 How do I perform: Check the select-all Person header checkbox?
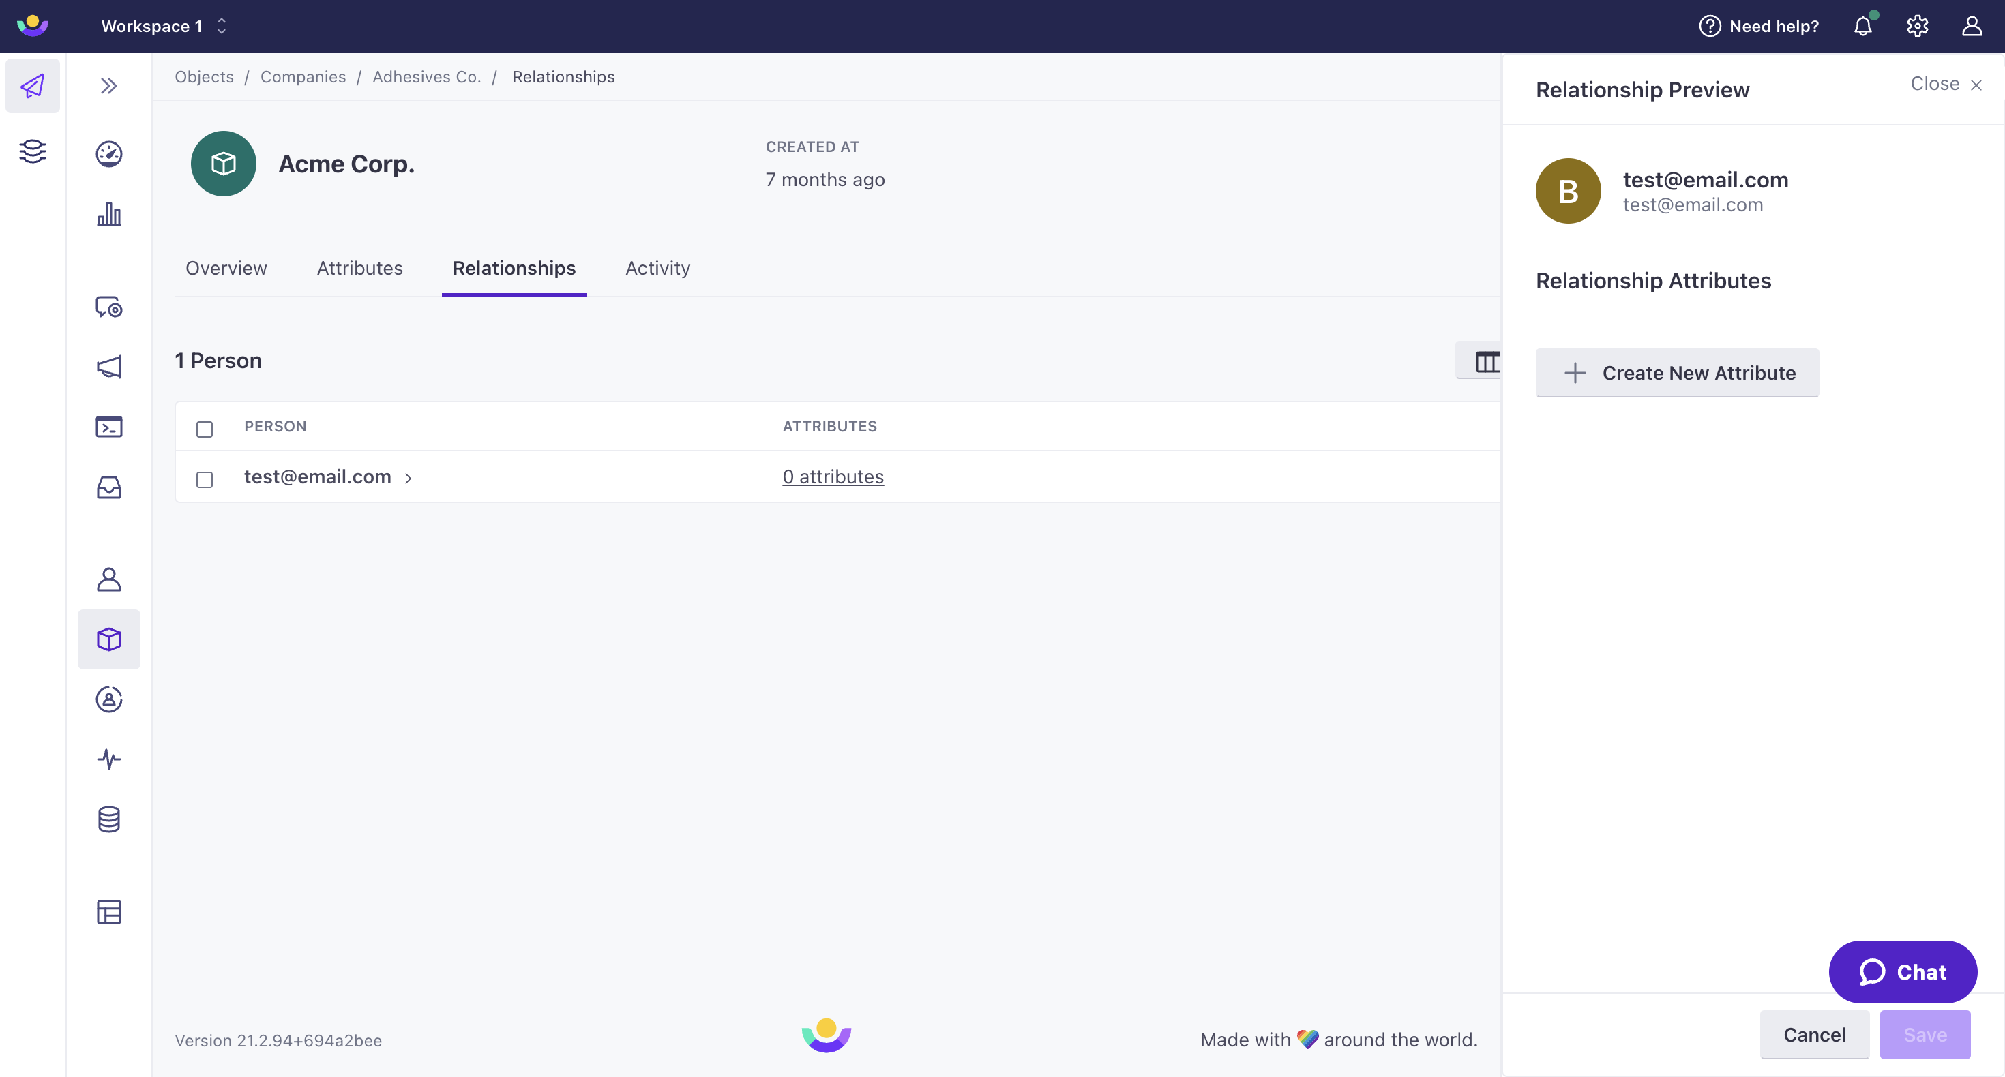point(205,429)
